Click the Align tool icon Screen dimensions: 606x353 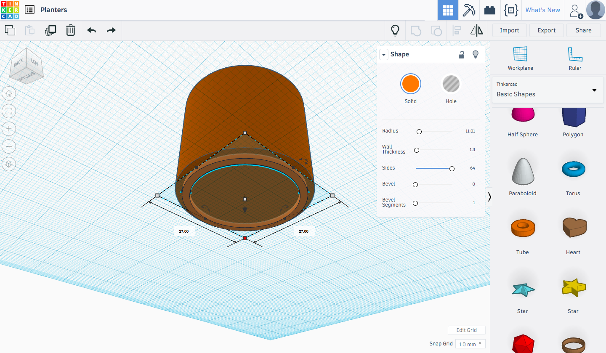click(457, 31)
